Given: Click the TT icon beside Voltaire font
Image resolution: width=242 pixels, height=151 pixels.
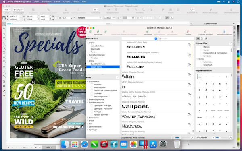Looking at the screenshot, I should (190, 75).
